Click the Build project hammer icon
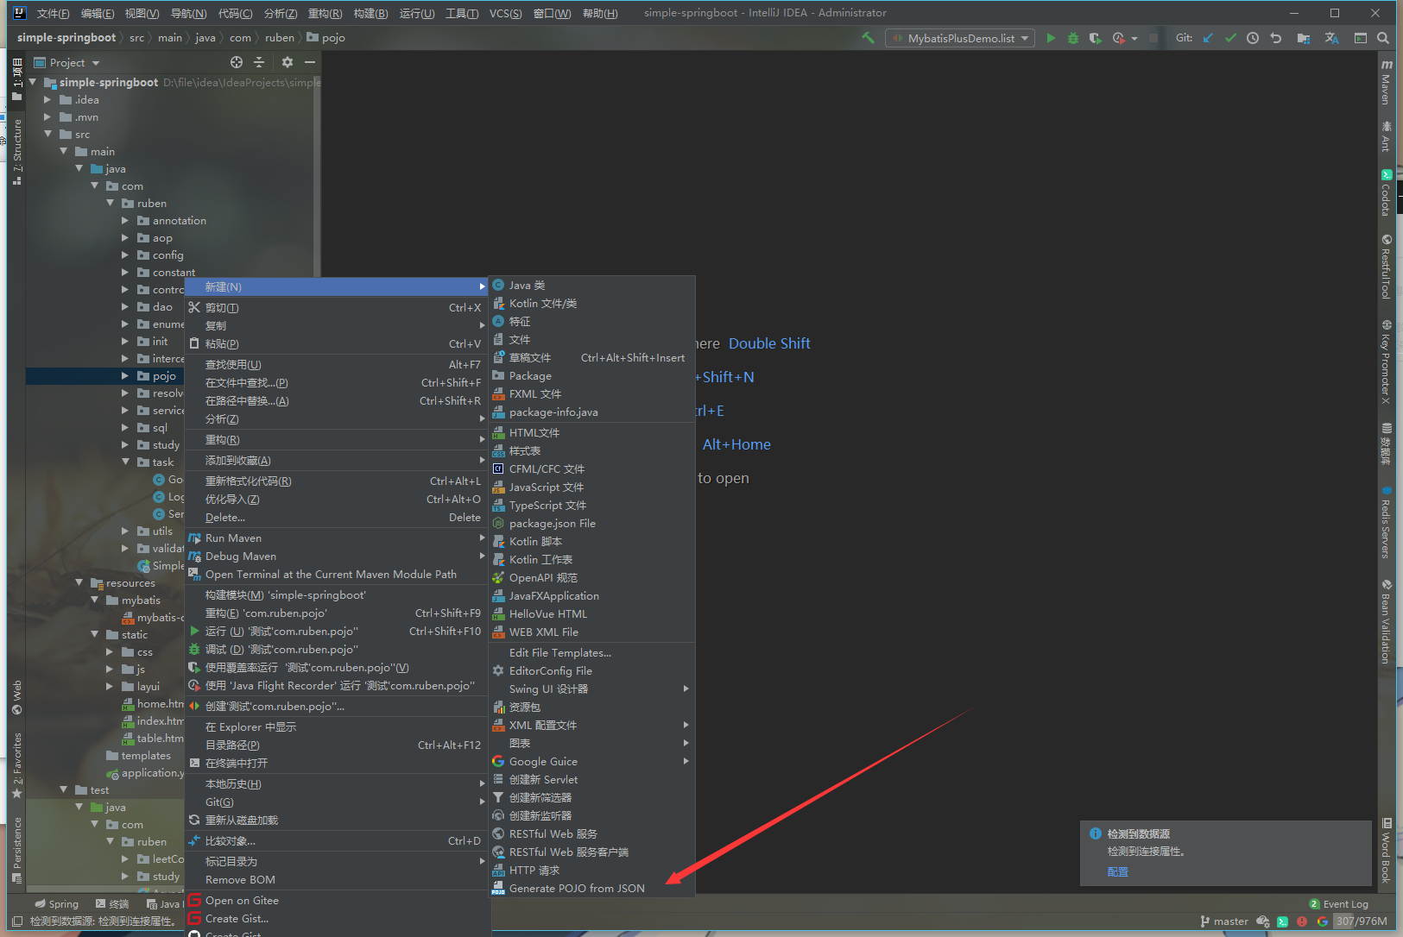1403x937 pixels. coord(869,38)
